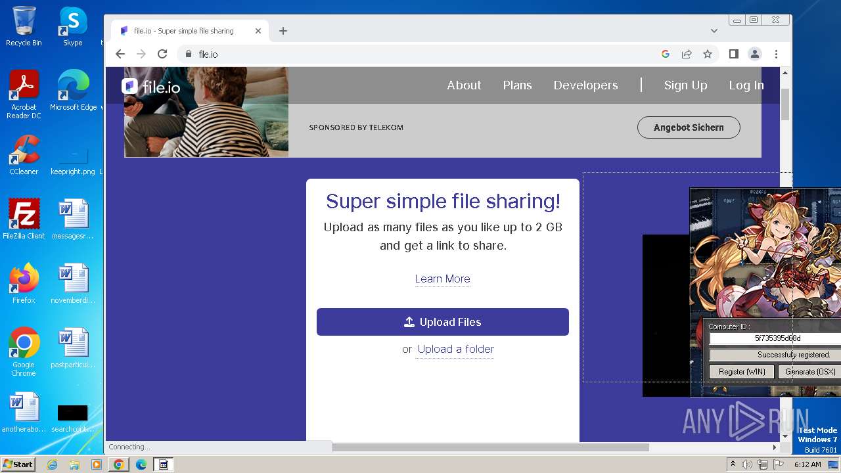The image size is (841, 473).
Task: Launch Firefox from the desktop
Action: tap(24, 284)
